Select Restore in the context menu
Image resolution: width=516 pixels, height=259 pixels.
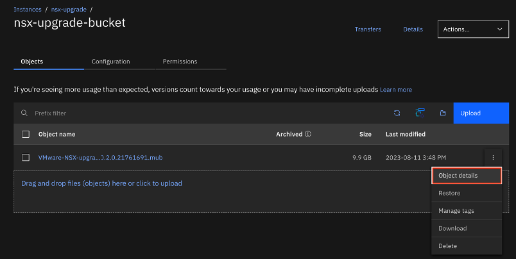(x=449, y=193)
